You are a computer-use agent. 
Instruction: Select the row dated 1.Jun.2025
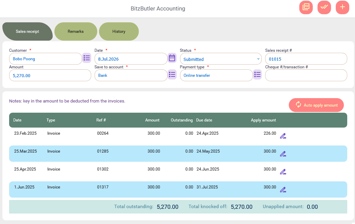(x=178, y=189)
